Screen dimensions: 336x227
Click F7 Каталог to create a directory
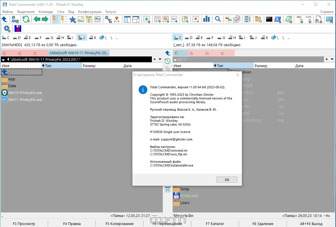[x=215, y=224]
